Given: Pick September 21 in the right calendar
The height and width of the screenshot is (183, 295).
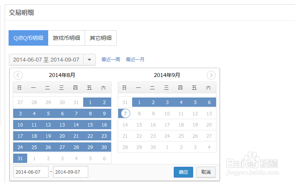Looking at the screenshot, I should [125, 136].
